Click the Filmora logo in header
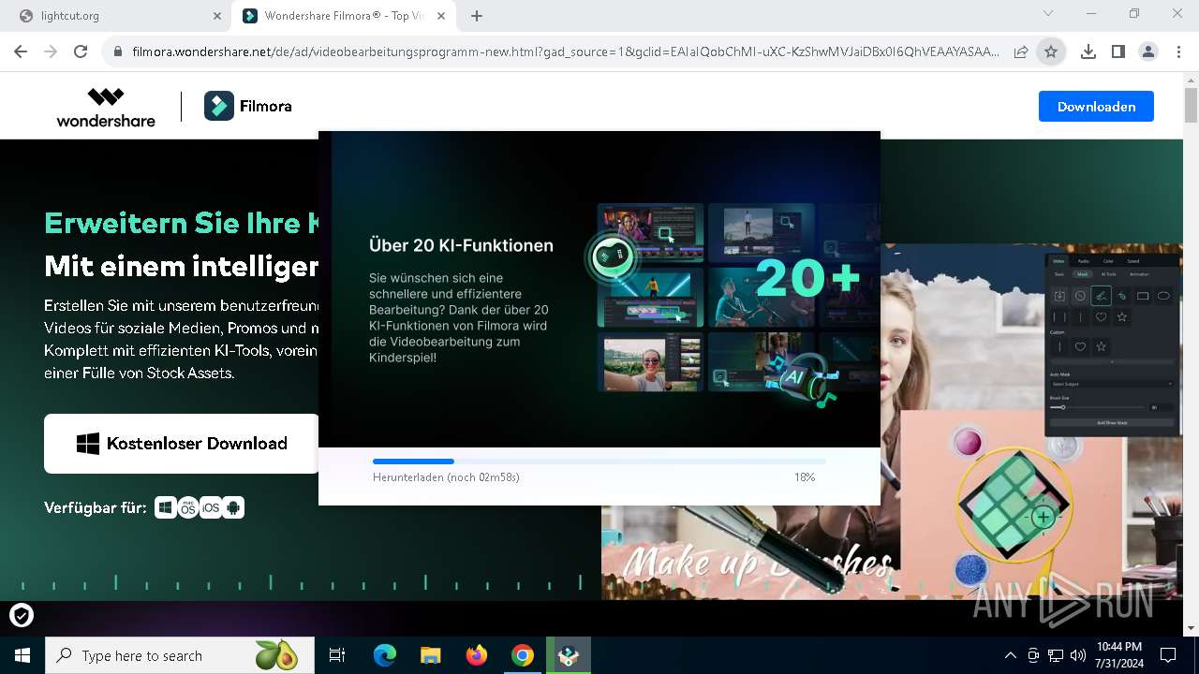The height and width of the screenshot is (674, 1199). point(248,107)
